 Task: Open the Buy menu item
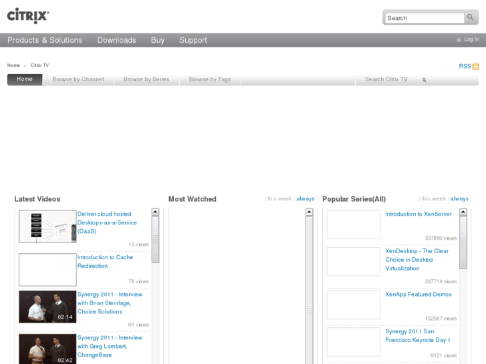(x=158, y=40)
